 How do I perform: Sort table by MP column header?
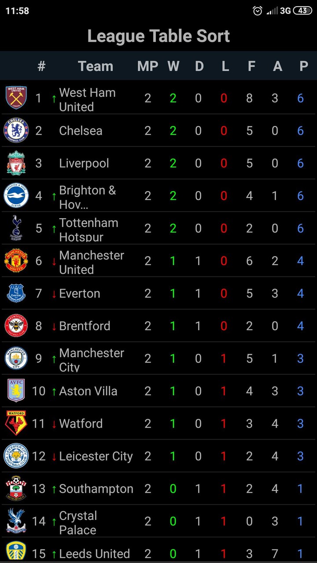(x=147, y=66)
